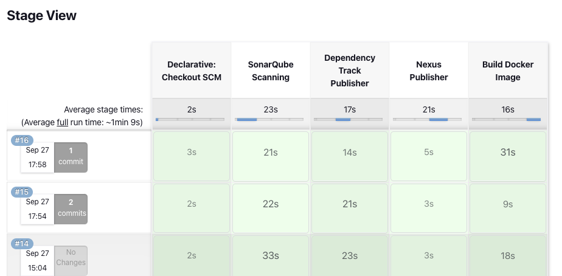Click Build Docker Image cell showing 9s
562x276 pixels.
pyautogui.click(x=508, y=209)
